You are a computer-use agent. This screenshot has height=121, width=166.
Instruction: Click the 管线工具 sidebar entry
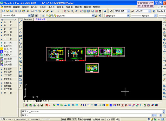(7, 35)
